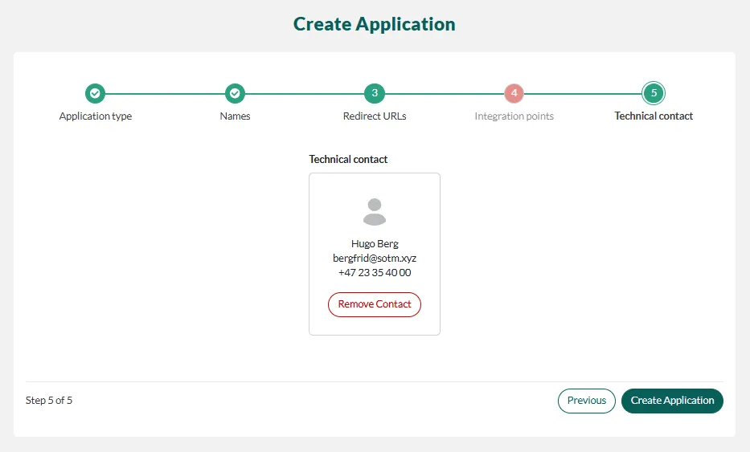Click the Previous button
The width and height of the screenshot is (750, 452).
(587, 401)
